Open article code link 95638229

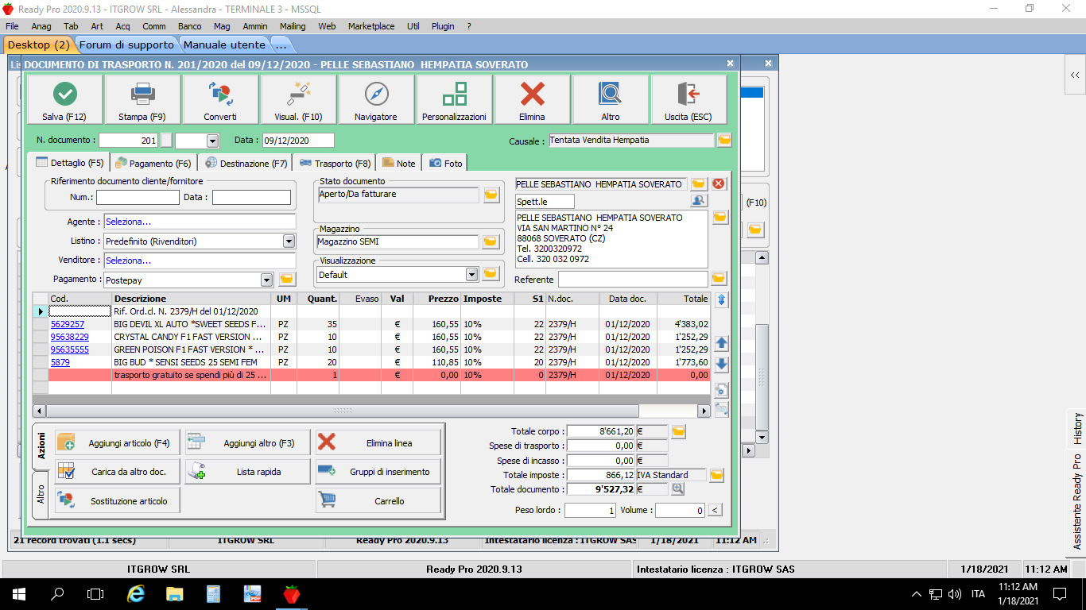(70, 337)
